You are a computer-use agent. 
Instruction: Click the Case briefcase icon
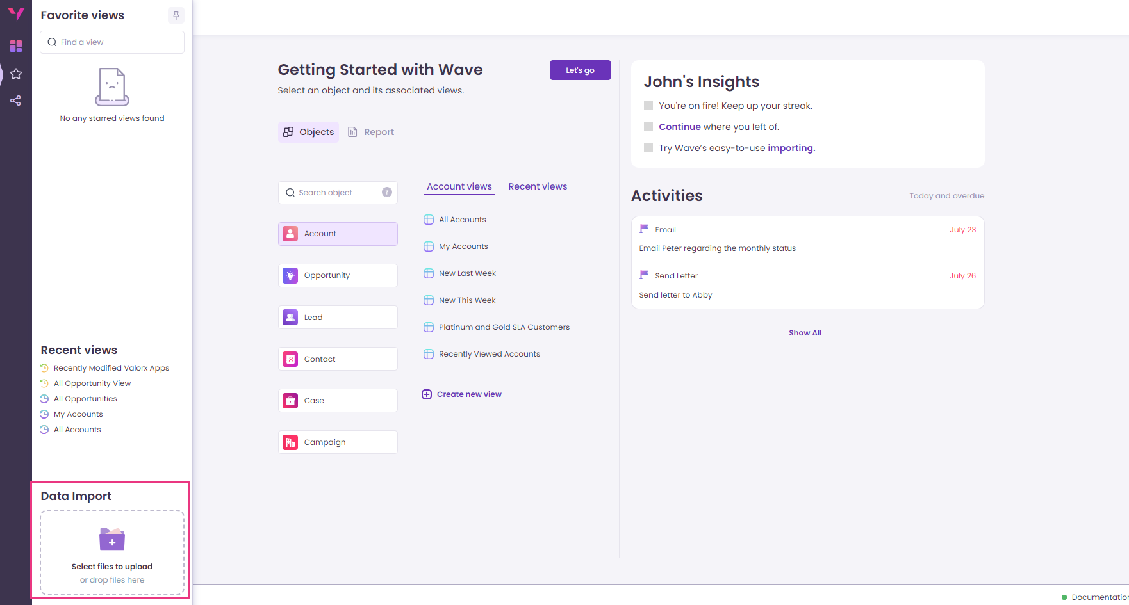290,400
